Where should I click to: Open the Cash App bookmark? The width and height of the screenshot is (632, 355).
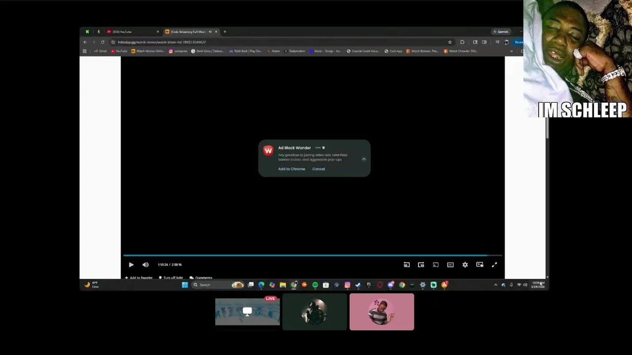point(393,51)
